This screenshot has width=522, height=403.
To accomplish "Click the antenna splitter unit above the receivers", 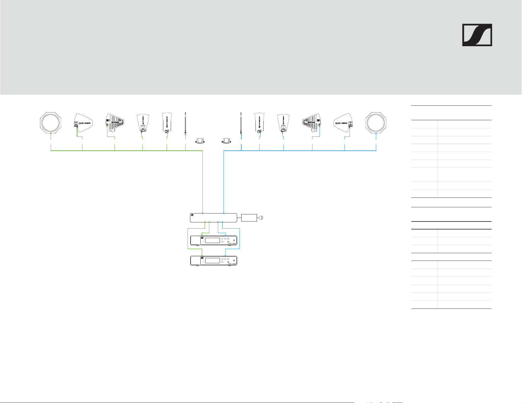I will click(213, 218).
